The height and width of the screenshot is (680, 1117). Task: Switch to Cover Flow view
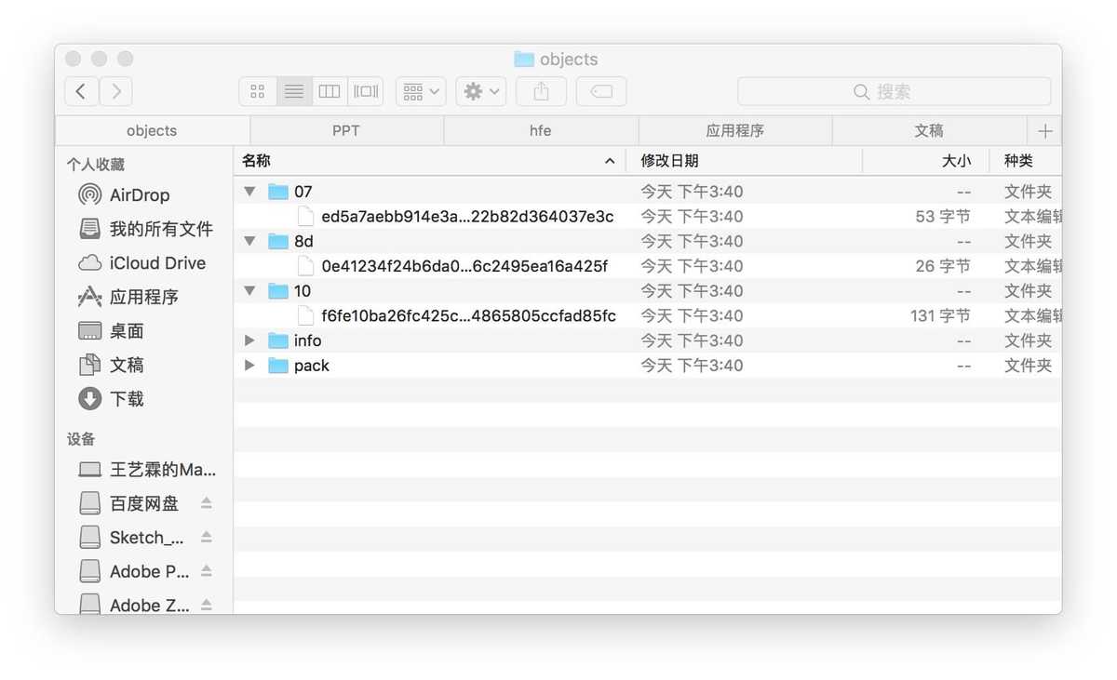pyautogui.click(x=366, y=91)
